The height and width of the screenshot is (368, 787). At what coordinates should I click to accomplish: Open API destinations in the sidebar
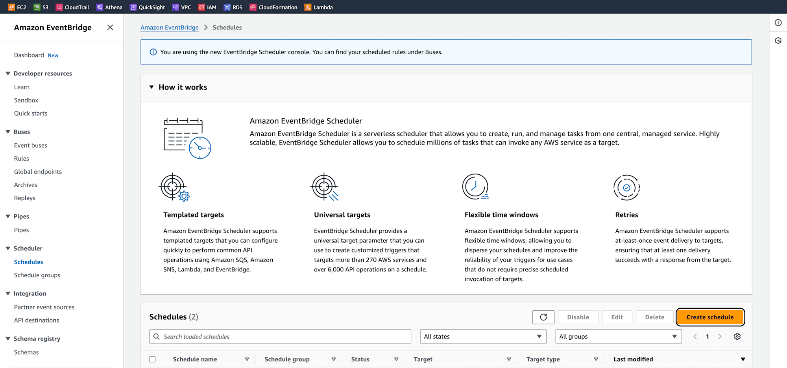(x=37, y=320)
